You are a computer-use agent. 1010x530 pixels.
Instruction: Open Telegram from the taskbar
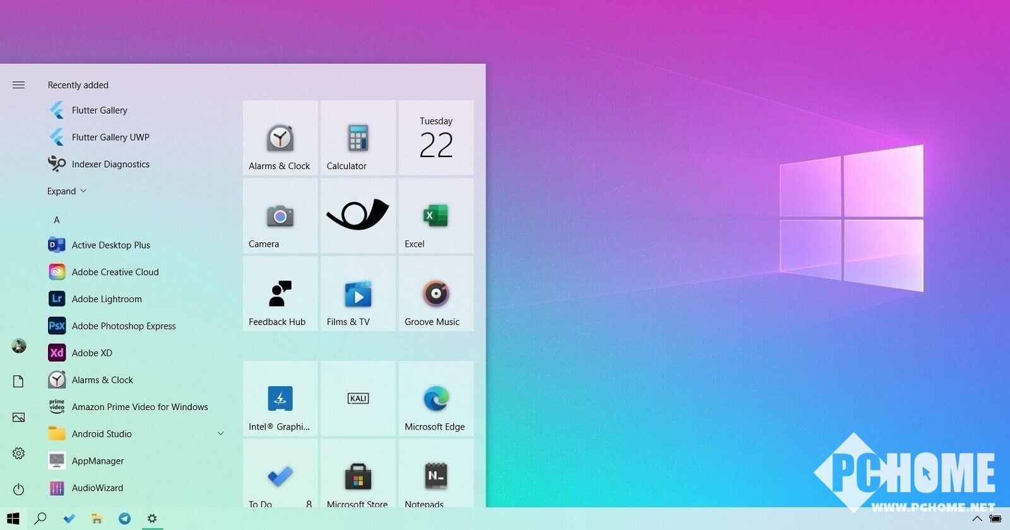pyautogui.click(x=124, y=519)
